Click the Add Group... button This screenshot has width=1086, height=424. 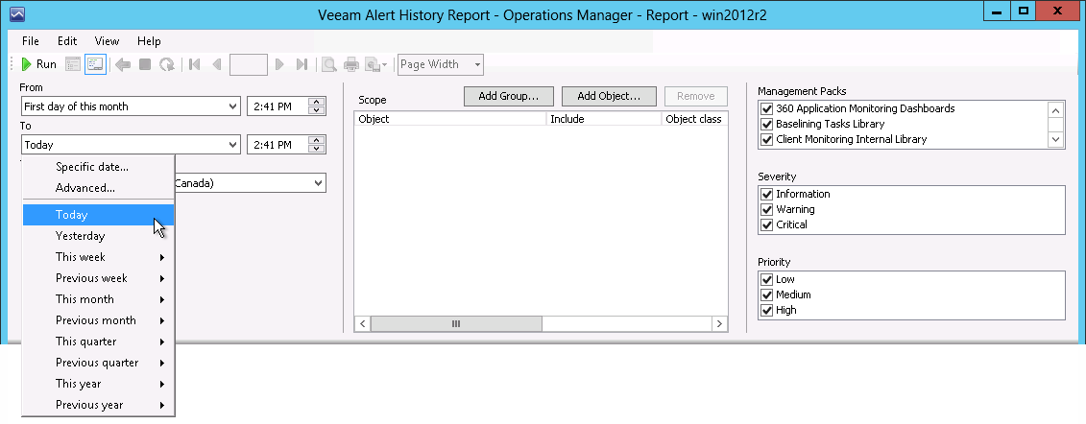point(508,96)
